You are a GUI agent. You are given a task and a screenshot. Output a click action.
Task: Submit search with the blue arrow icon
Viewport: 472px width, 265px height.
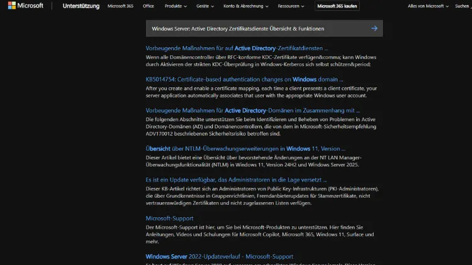point(374,28)
